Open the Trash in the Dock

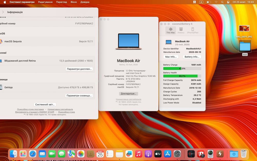(x=244, y=154)
